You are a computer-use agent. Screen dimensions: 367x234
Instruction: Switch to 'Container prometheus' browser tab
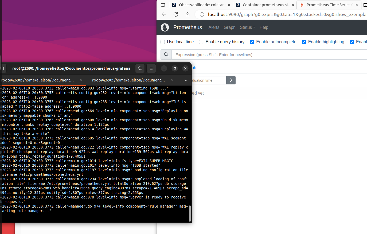265,5
